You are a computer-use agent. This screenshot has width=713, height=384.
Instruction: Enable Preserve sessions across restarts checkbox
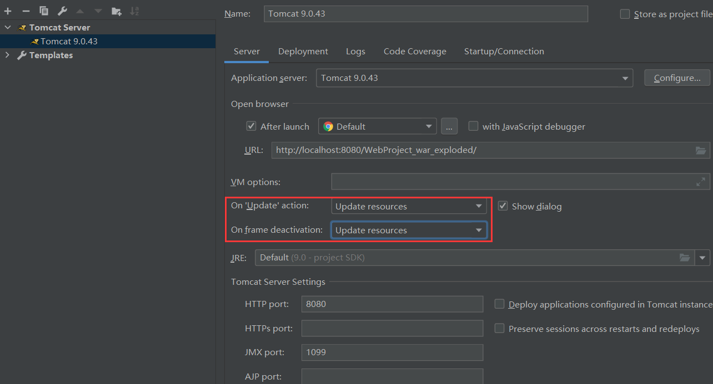click(x=499, y=329)
